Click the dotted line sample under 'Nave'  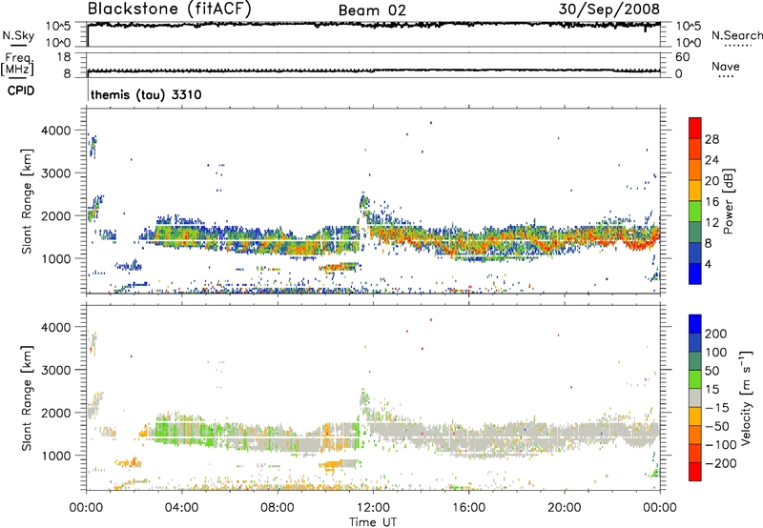tap(726, 76)
